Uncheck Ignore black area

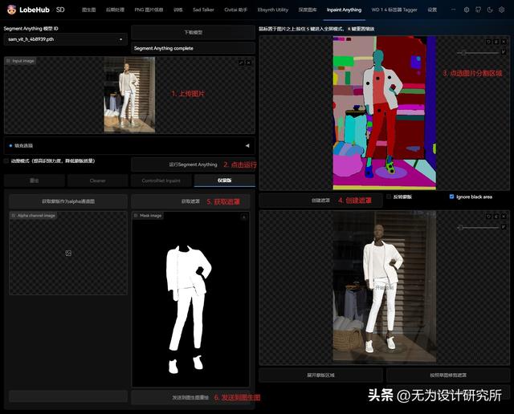click(x=451, y=197)
